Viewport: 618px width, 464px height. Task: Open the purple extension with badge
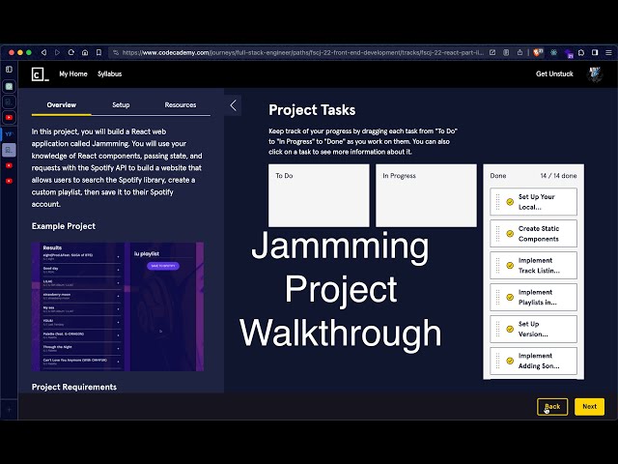pos(569,53)
